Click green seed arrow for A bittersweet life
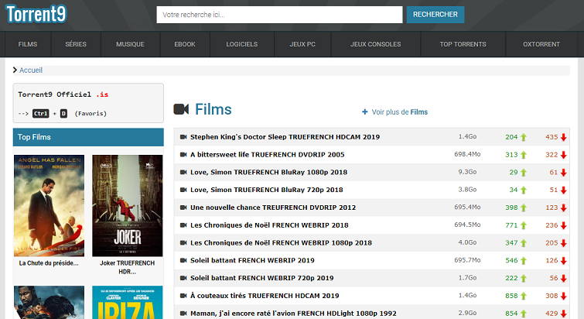 [524, 155]
